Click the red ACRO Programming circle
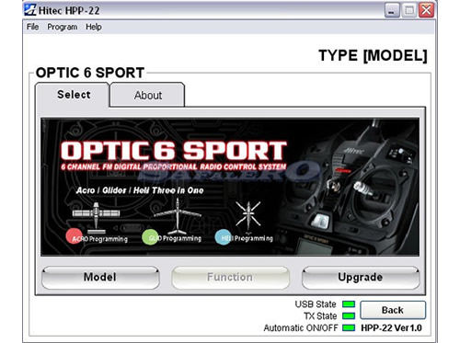The height and width of the screenshot is (343, 460). (x=74, y=236)
